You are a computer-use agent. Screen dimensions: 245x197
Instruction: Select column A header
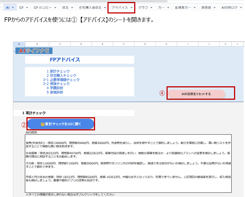point(19,44)
